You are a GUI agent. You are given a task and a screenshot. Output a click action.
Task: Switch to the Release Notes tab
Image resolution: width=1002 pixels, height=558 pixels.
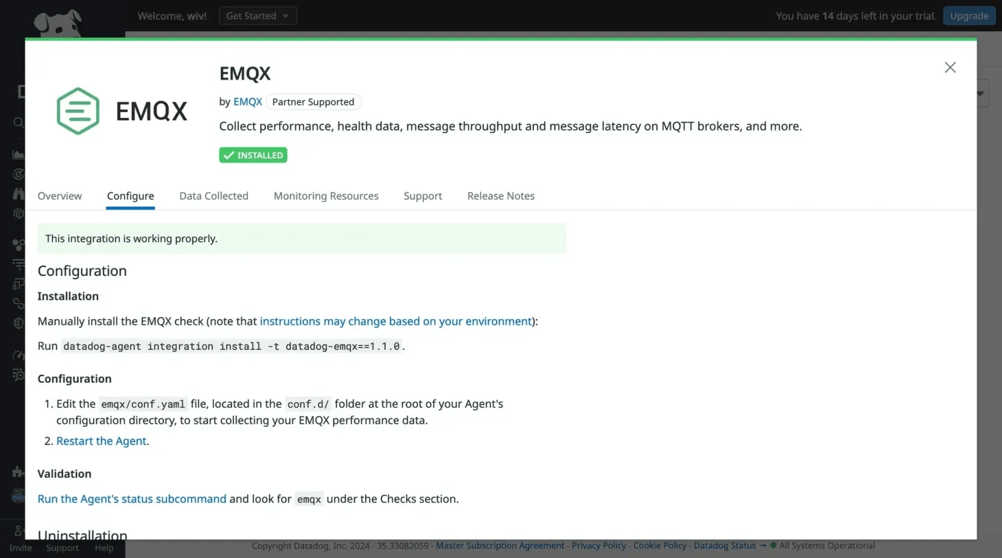(x=500, y=196)
